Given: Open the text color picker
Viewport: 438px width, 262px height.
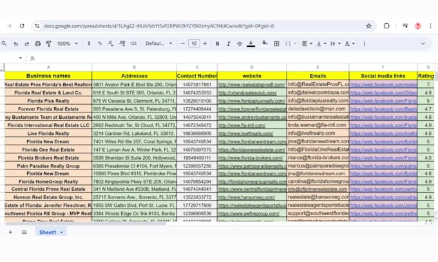Looking at the screenshot, I should [x=251, y=44].
